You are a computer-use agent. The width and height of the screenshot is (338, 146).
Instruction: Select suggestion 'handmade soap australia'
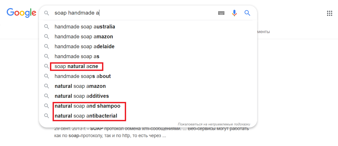pyautogui.click(x=85, y=27)
